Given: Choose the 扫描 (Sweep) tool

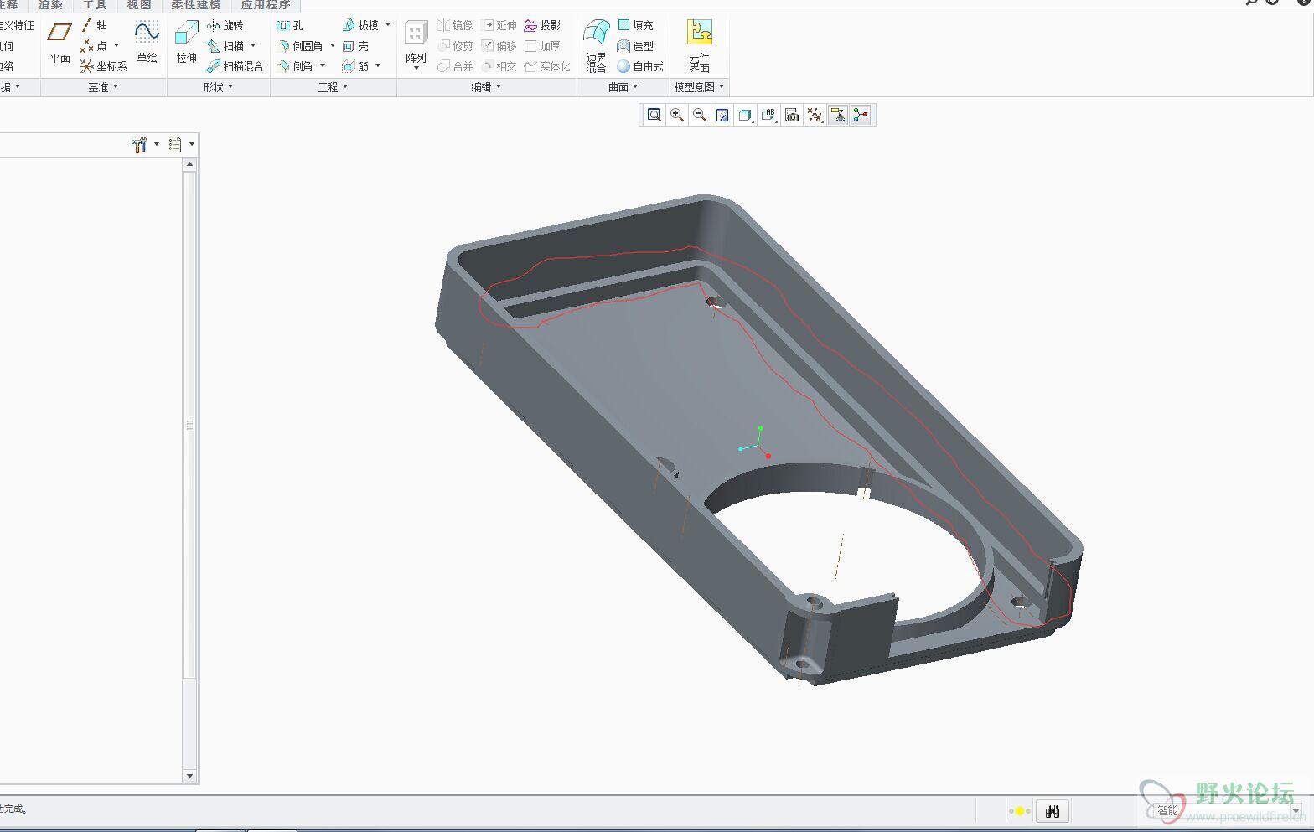Looking at the screenshot, I should [x=226, y=46].
